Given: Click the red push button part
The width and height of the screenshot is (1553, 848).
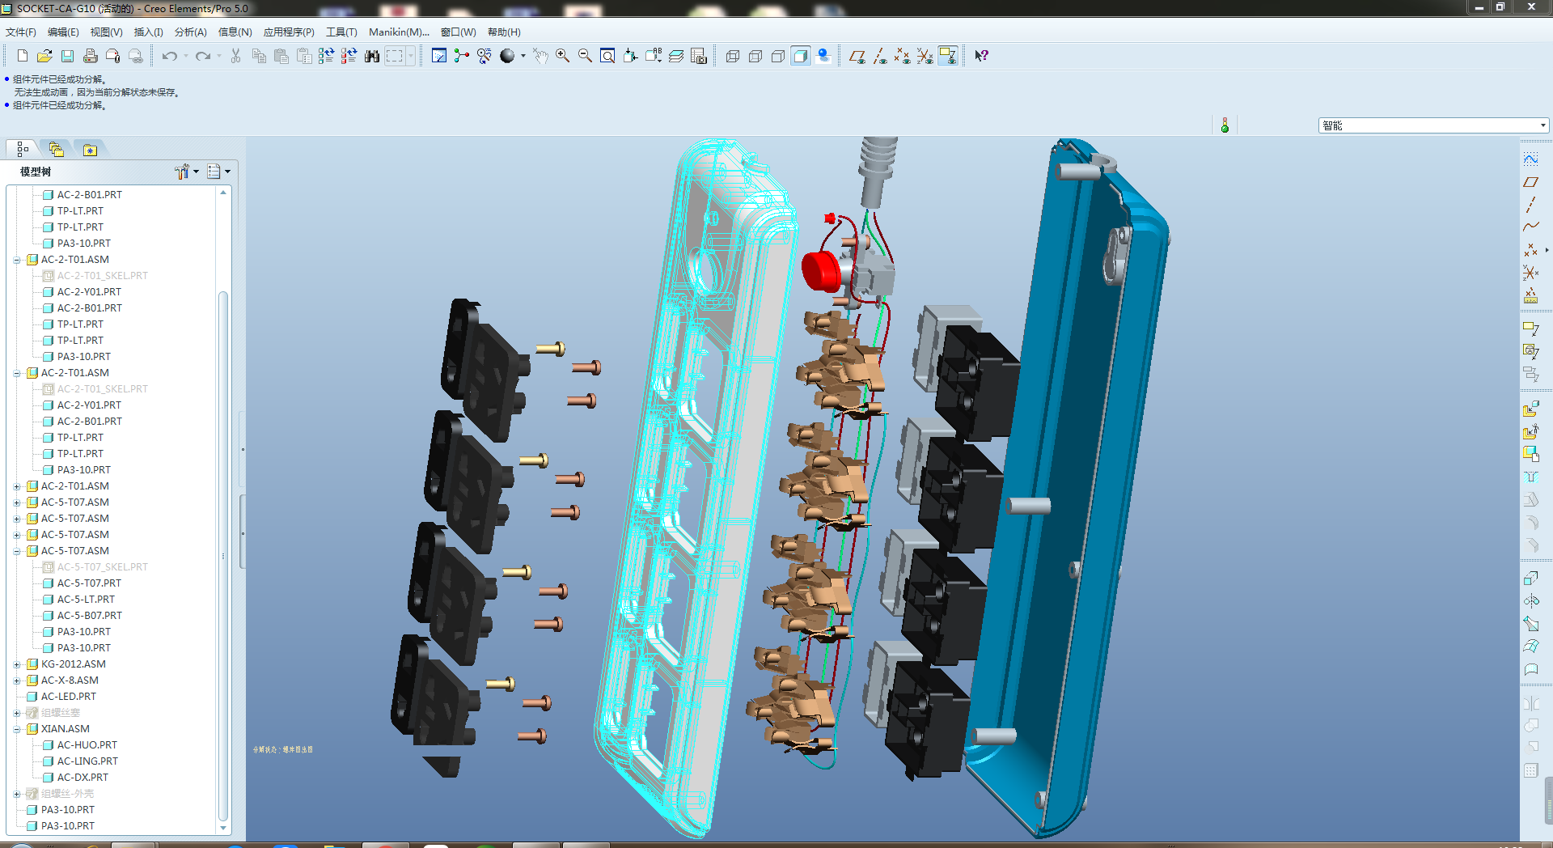Looking at the screenshot, I should [820, 270].
